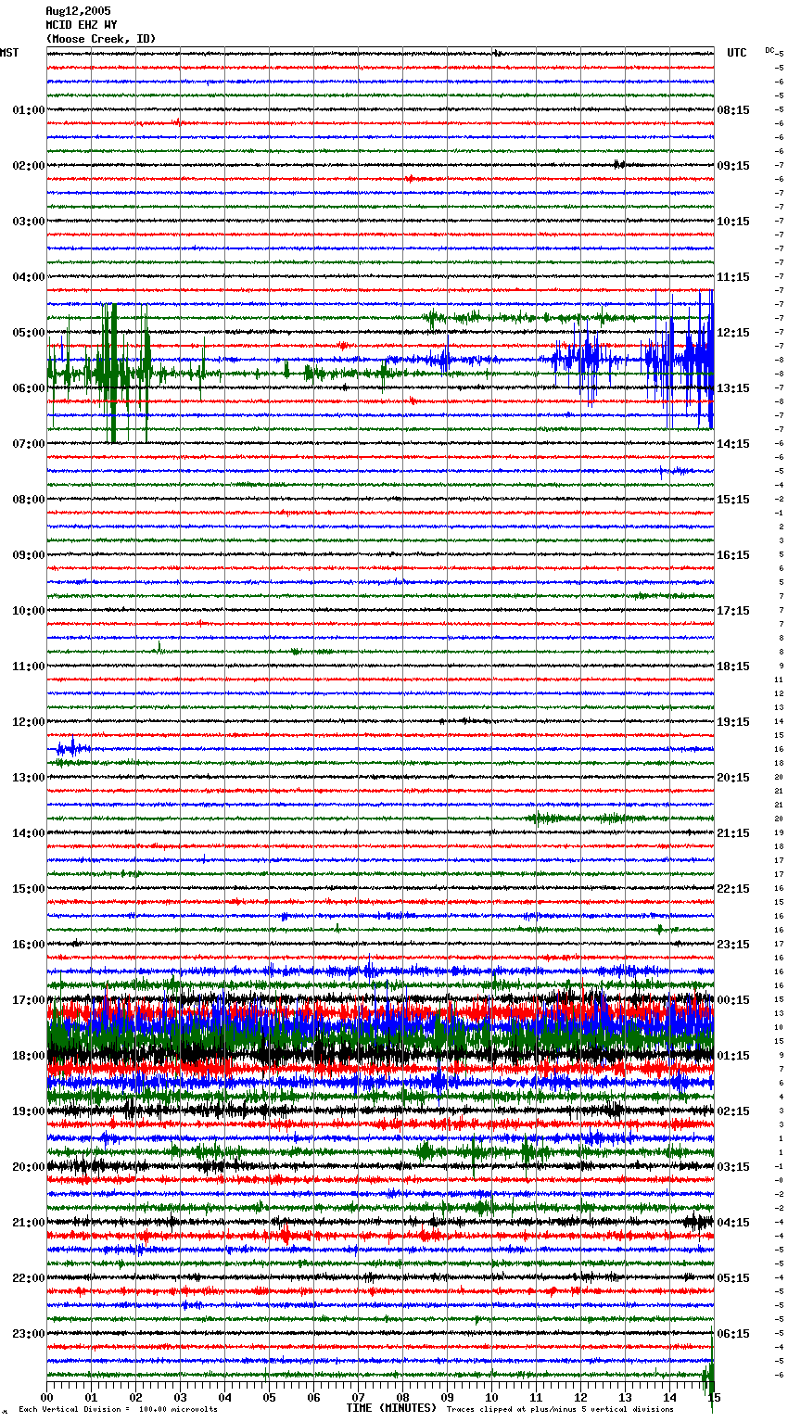
Task: Select the 23:00 MST time label
Action: tap(29, 1334)
